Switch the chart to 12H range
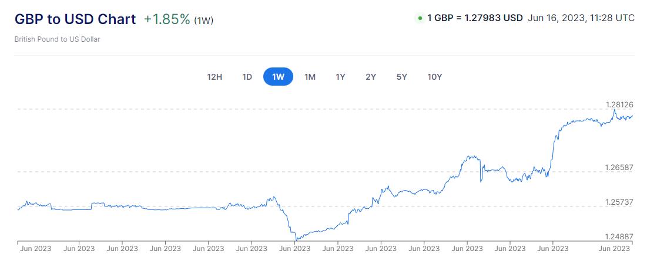Screen dimensions: 657x271 pyautogui.click(x=214, y=77)
